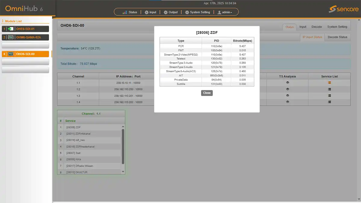361x203 pixels.
Task: Select [28014] zdf_neo service
Action: pyautogui.click(x=89, y=140)
